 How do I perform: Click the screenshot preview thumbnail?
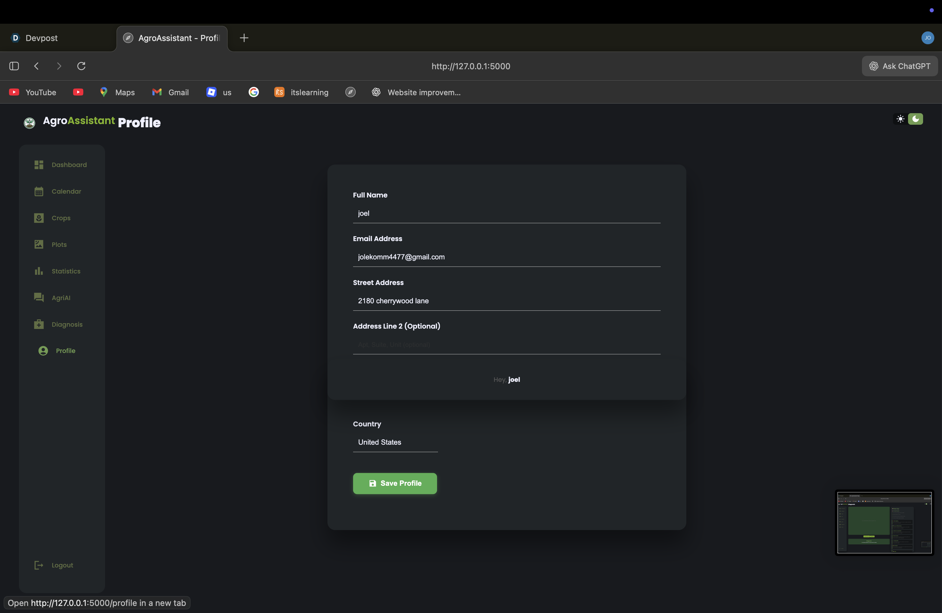coord(884,523)
